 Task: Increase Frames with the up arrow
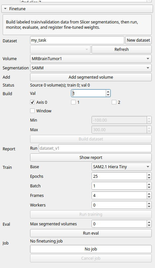tap(149, 194)
